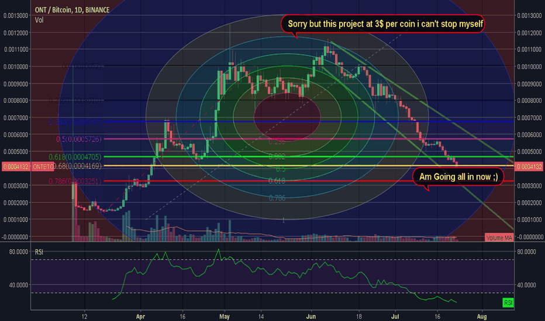Select the 0.618(0.0004705) Fibonacci level label
Image resolution: width=545 pixels, height=321 pixels.
[x=75, y=157]
